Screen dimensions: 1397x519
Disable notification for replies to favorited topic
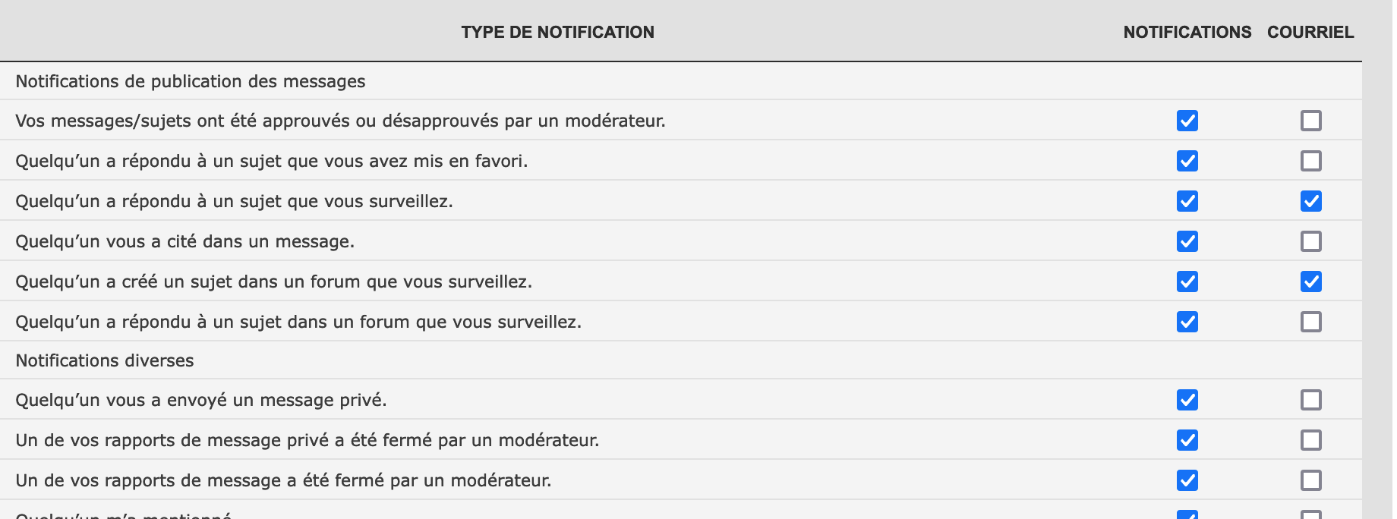(1187, 161)
